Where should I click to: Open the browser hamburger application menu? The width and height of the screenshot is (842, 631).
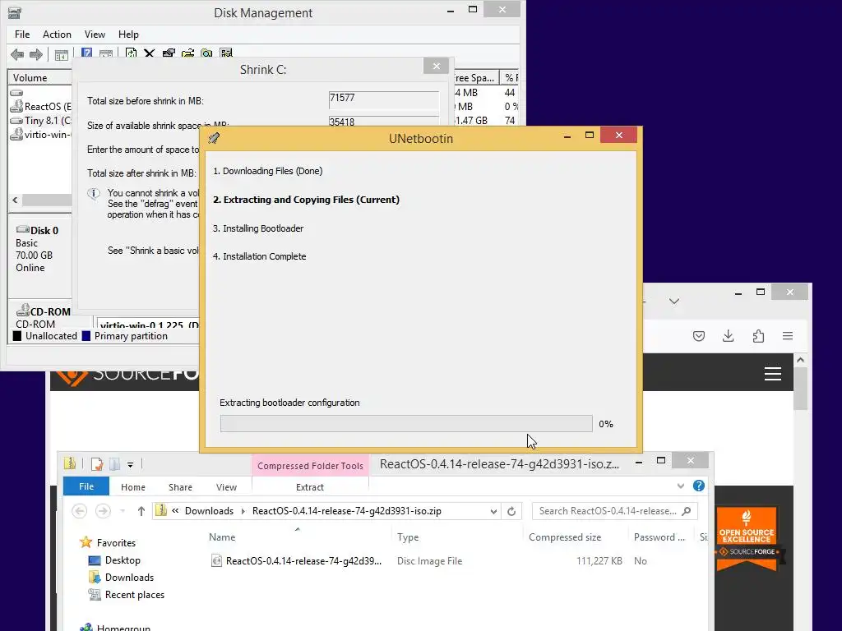click(788, 336)
